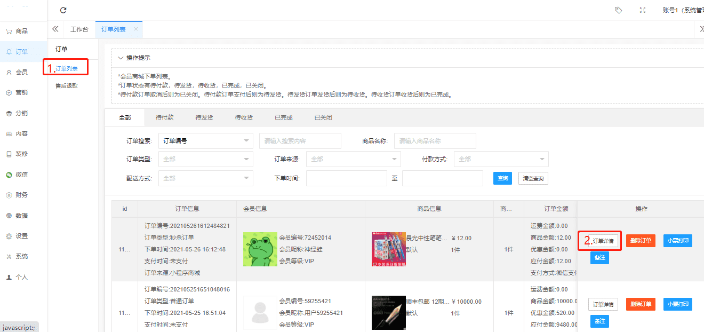This screenshot has height=332, width=704.
Task: Collapse the 操作提示 panel
Action: point(121,58)
